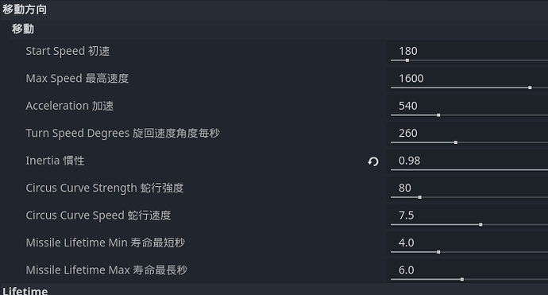Click the Turn Speed Degrees slider handle

(456, 142)
